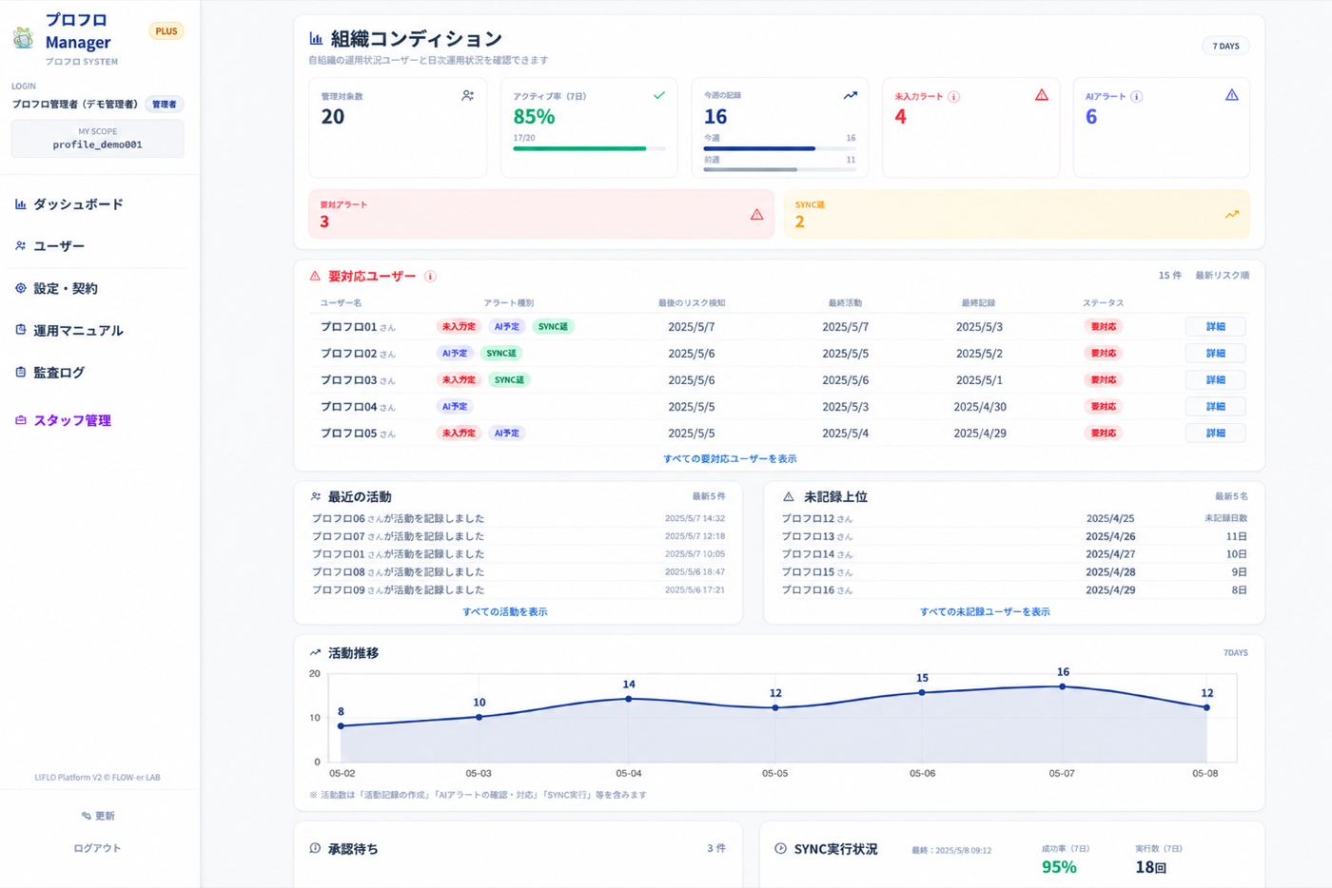Screen dimensions: 1332x888
Task: Click the info icon next to 未入力アラート
Action: 953,96
